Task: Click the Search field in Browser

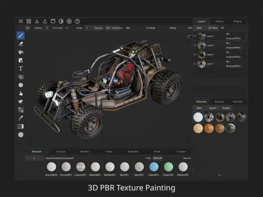Action: [x=187, y=158]
